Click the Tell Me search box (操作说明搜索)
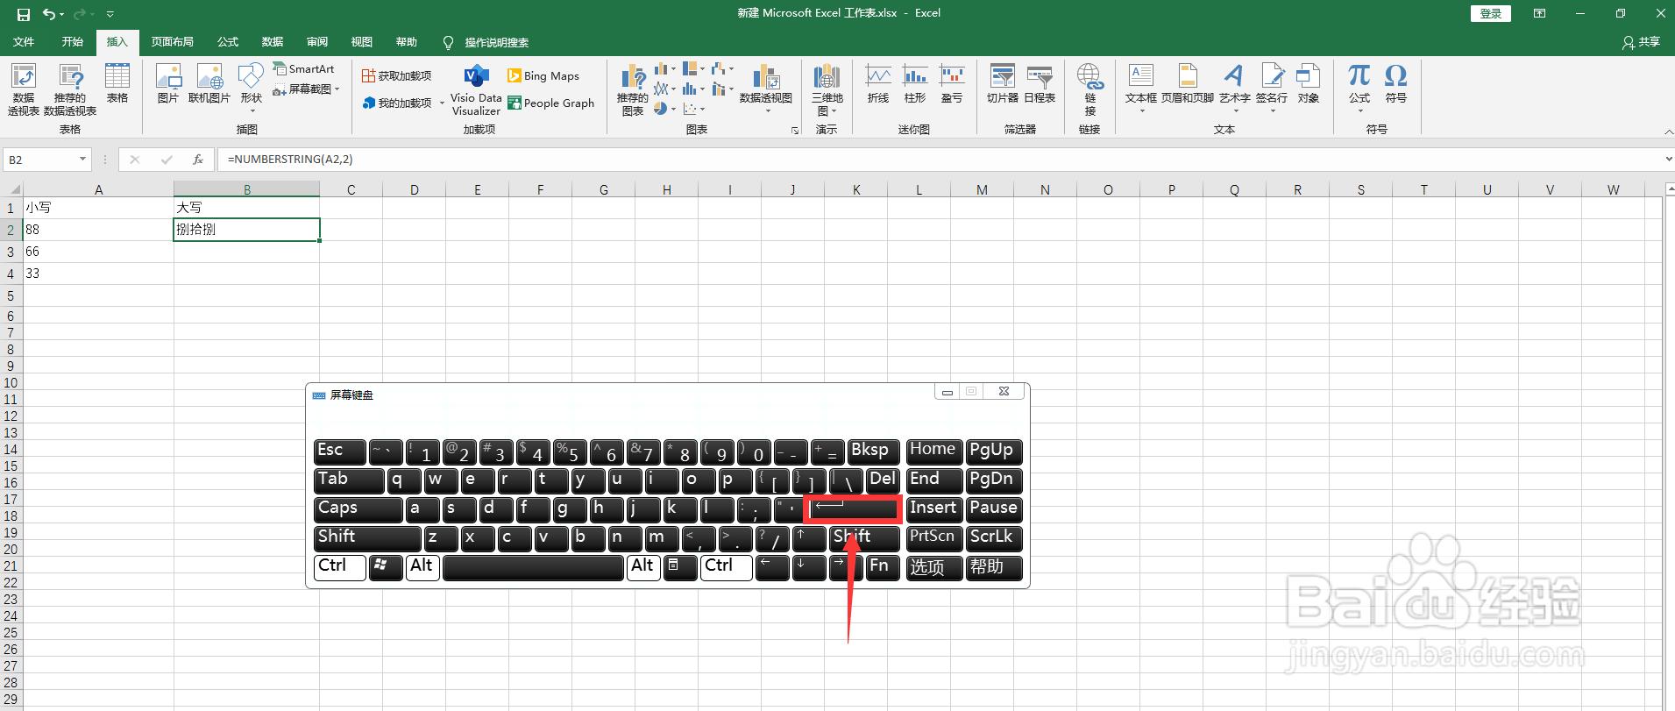1675x711 pixels. pos(496,42)
